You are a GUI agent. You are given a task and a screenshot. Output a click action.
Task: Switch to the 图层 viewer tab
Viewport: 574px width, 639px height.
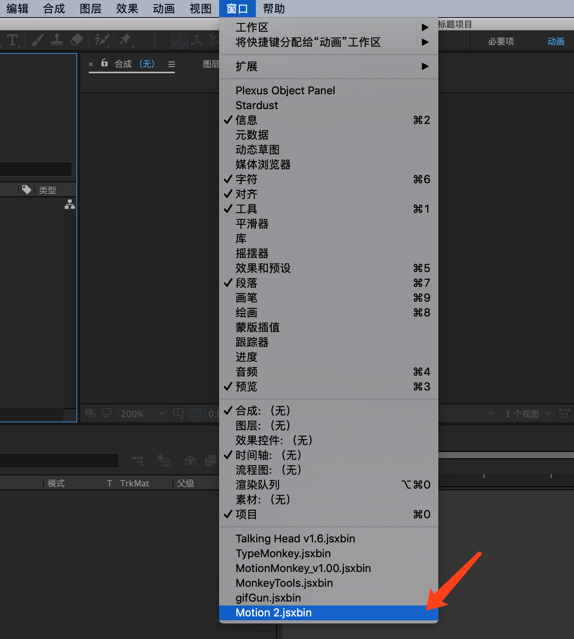[211, 64]
